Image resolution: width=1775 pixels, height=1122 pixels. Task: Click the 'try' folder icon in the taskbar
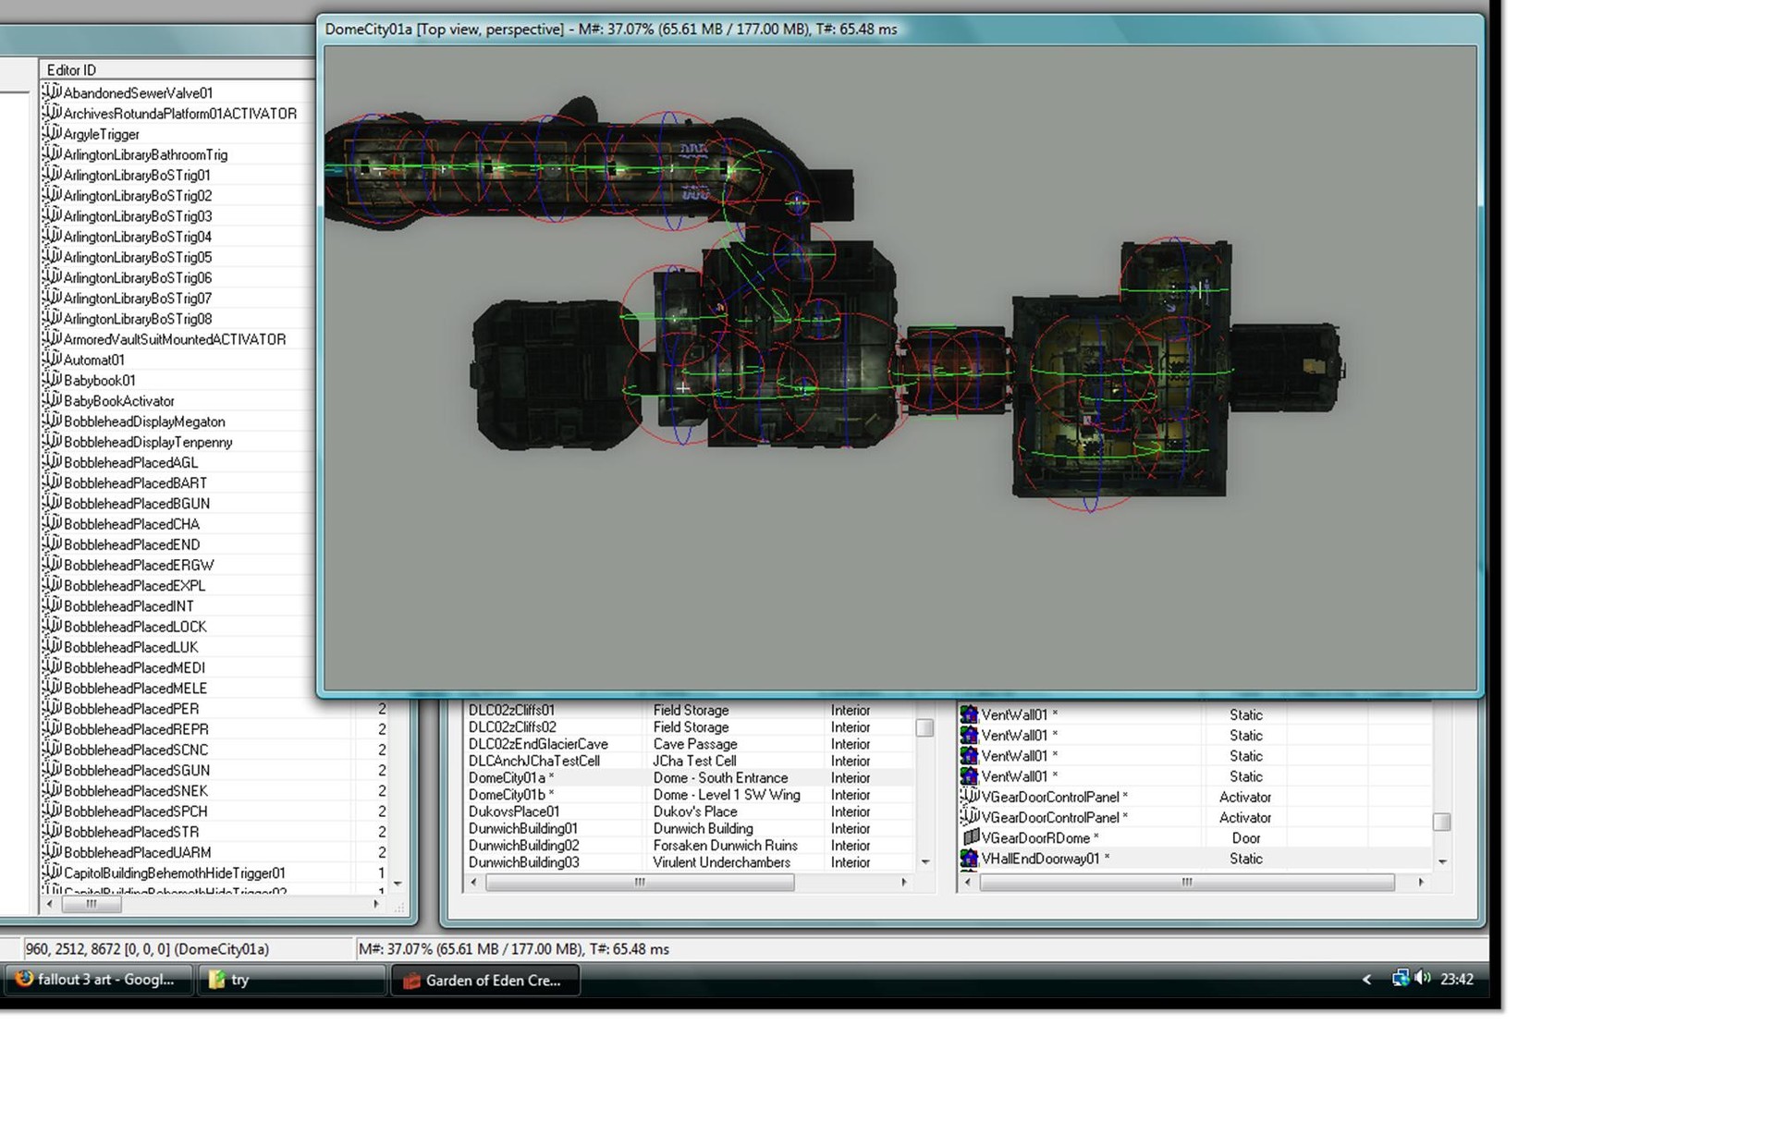(217, 980)
